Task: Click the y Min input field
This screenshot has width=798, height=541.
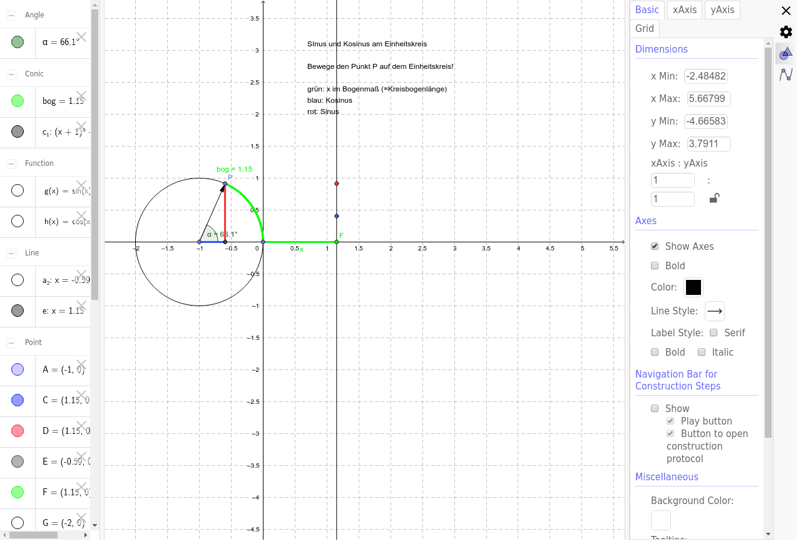Action: coord(706,121)
